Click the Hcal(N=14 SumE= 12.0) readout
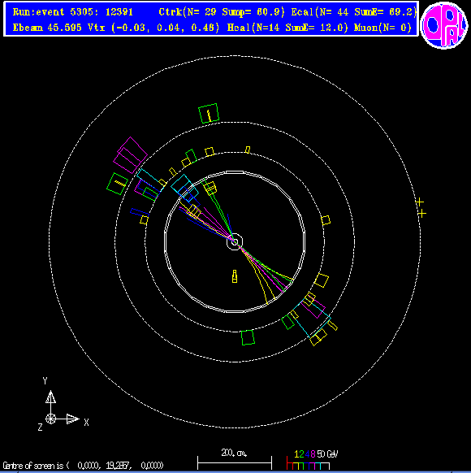The width and height of the screenshot is (471, 473). coord(287,28)
